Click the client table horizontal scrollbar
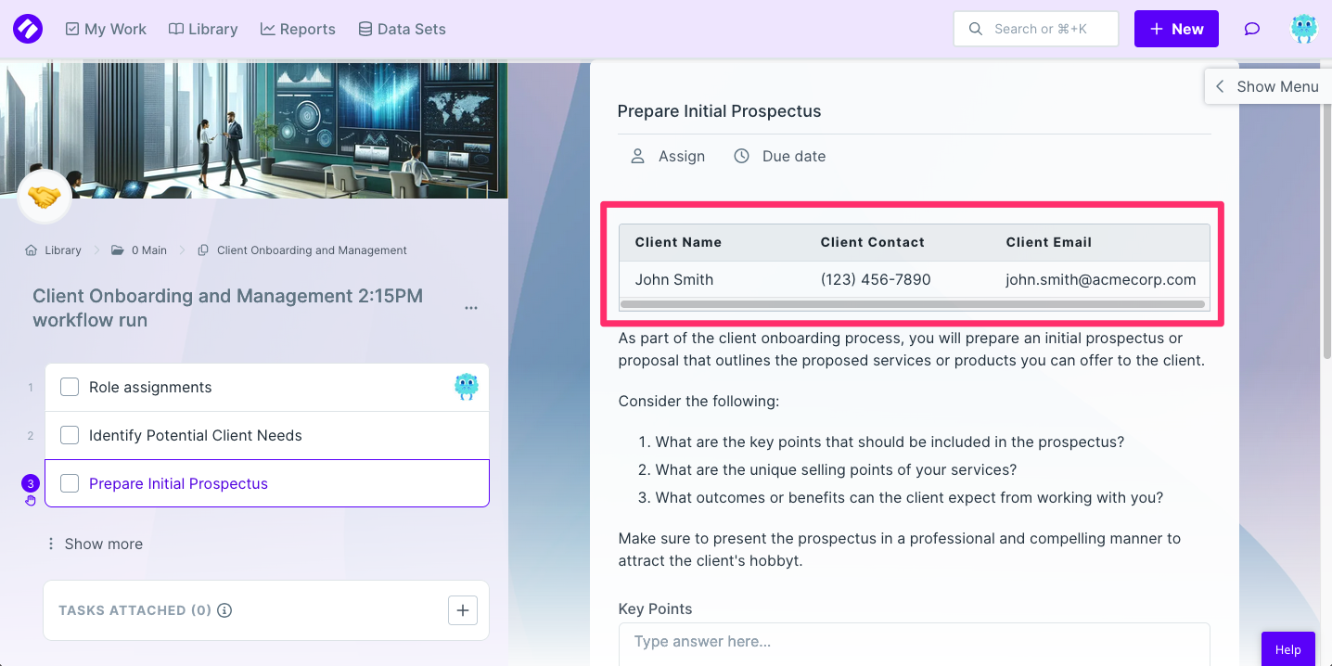The image size is (1332, 666). point(913,304)
